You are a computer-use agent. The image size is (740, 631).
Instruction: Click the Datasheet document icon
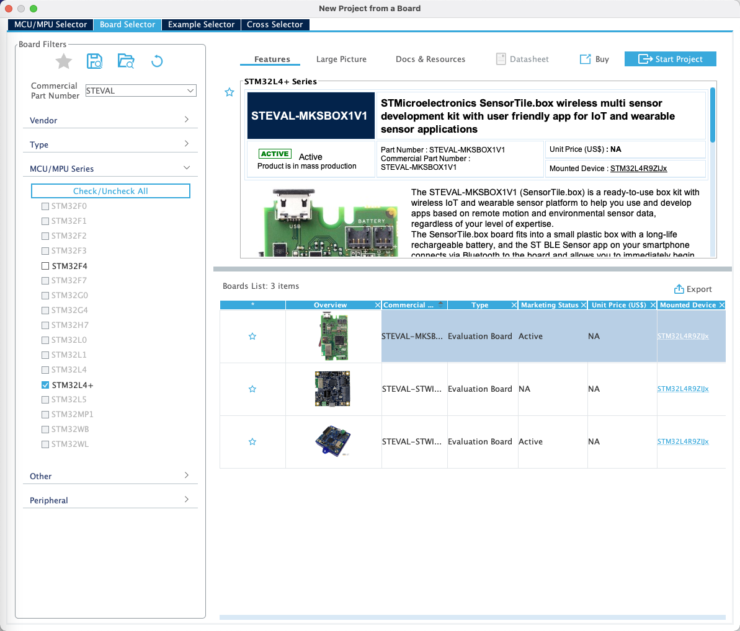point(501,59)
